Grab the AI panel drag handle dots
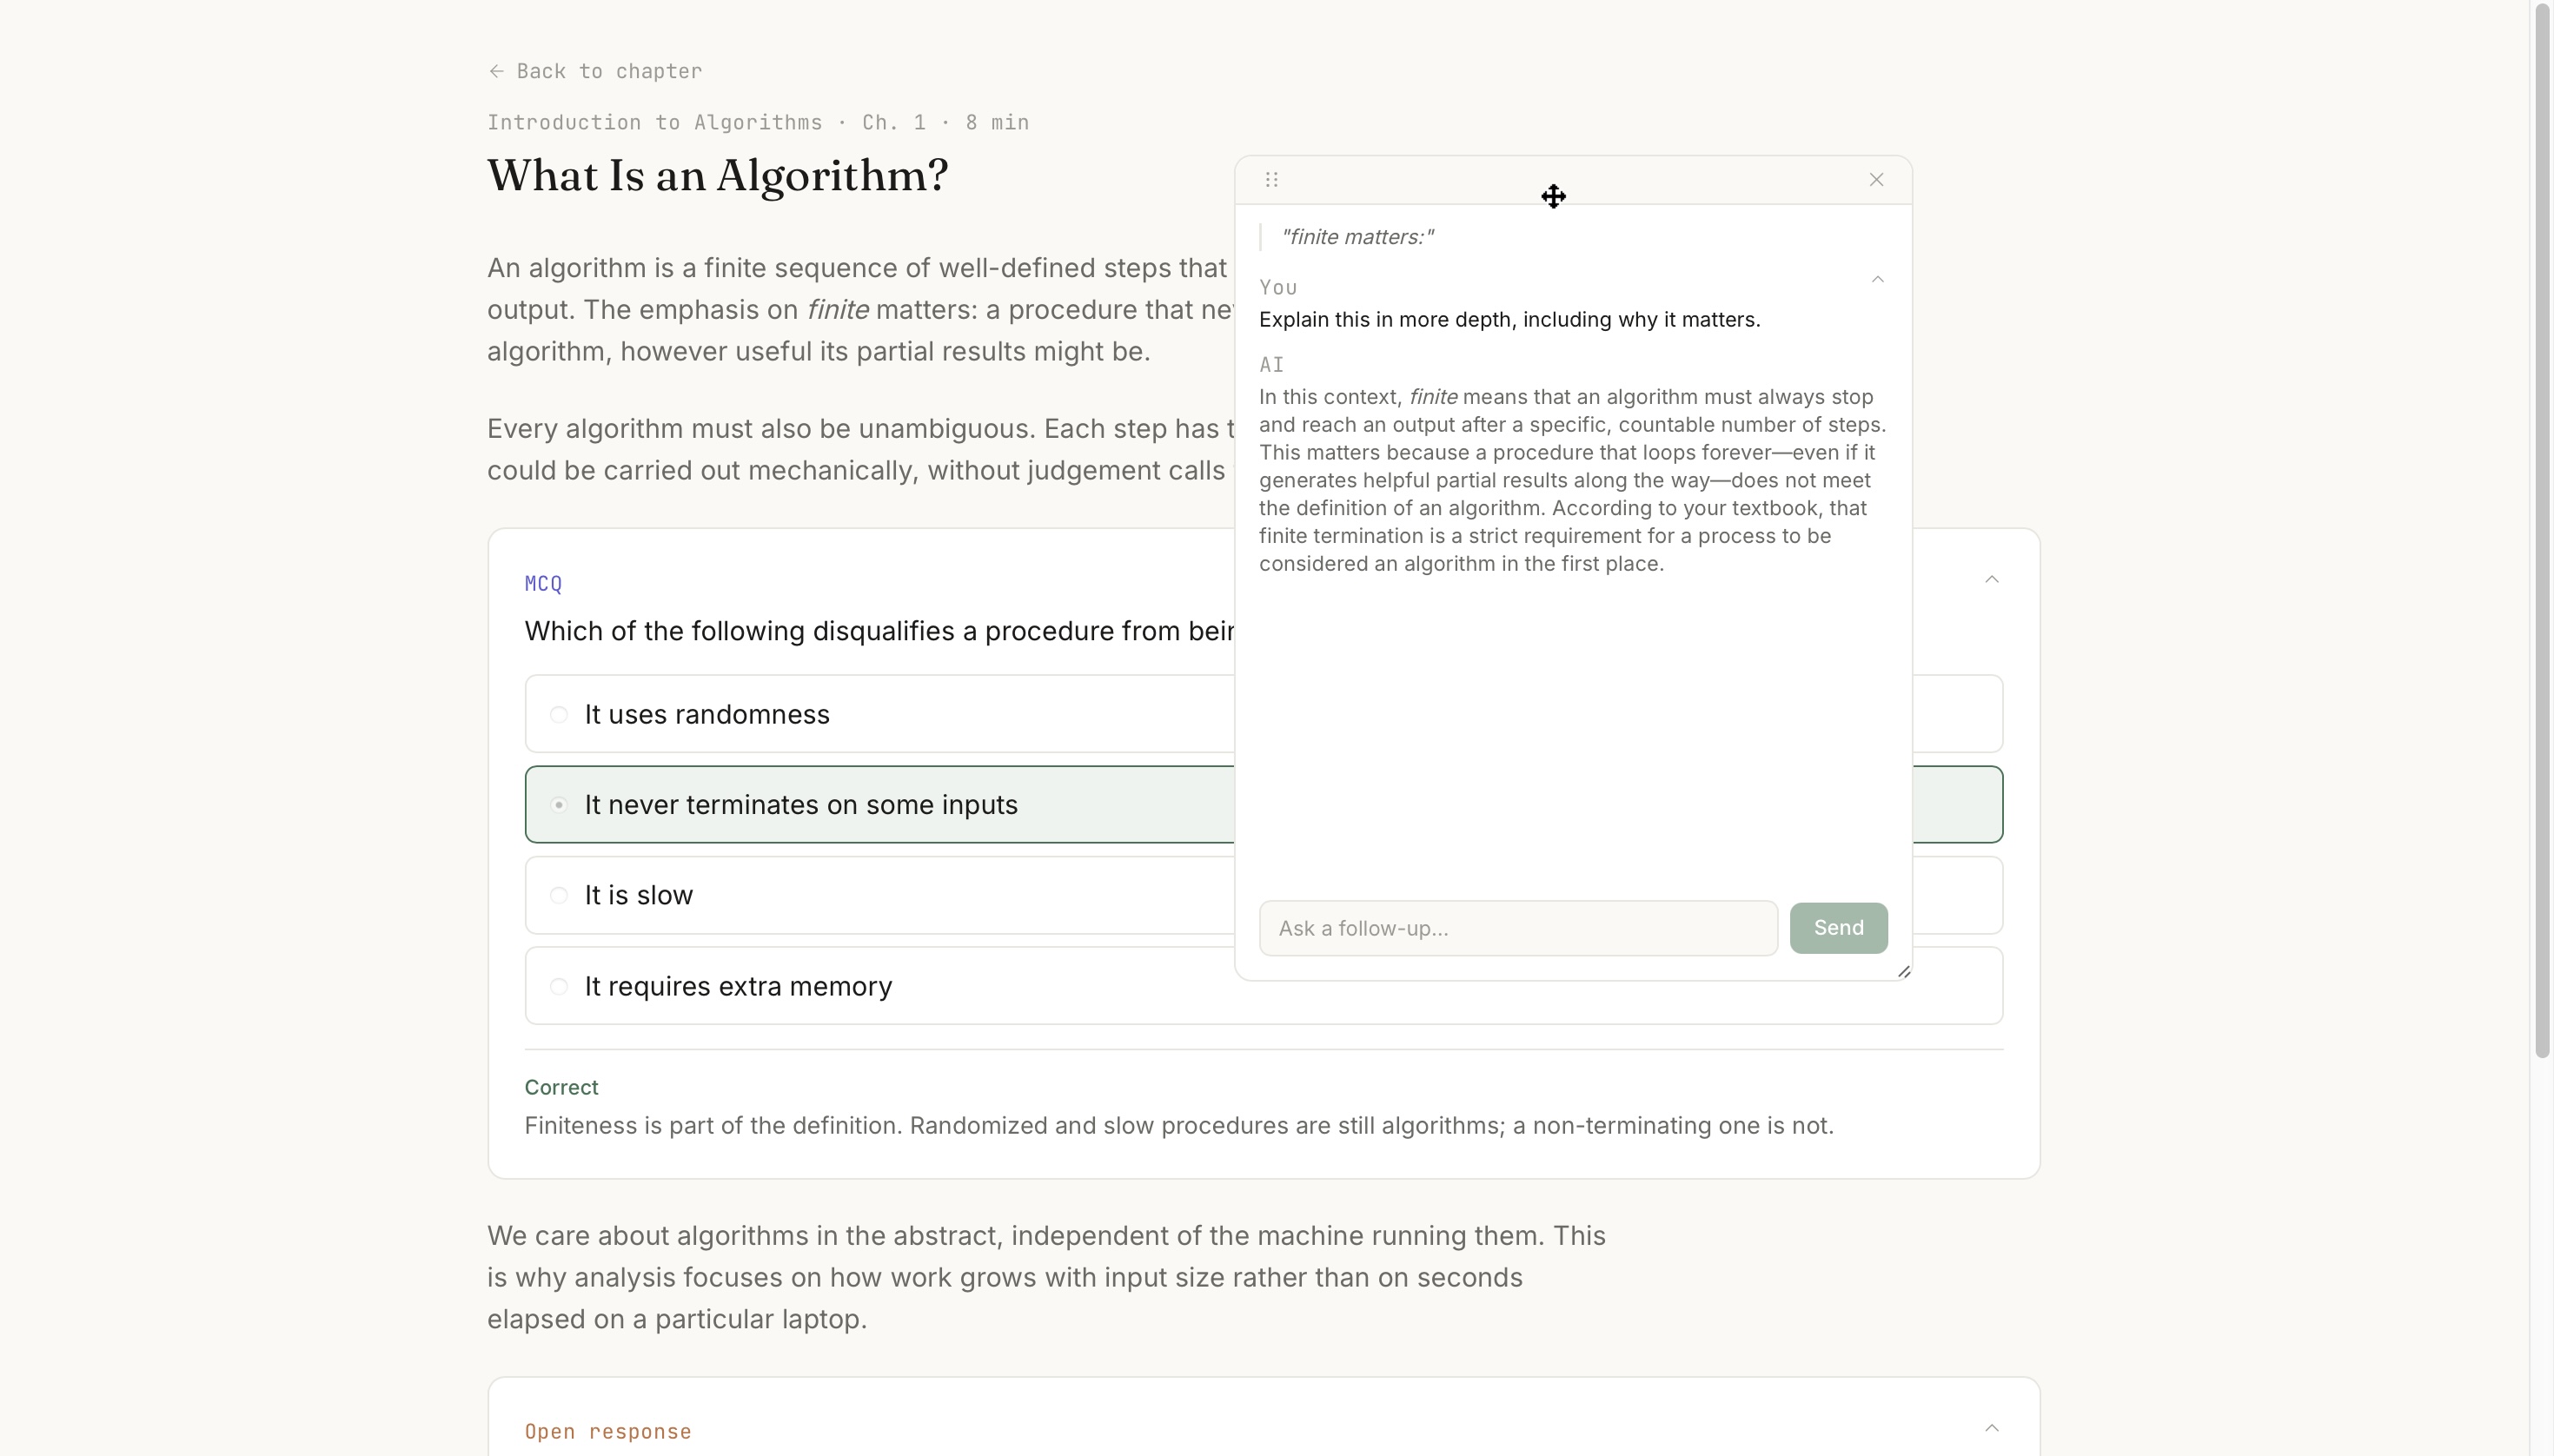This screenshot has width=2554, height=1456. click(x=1271, y=180)
